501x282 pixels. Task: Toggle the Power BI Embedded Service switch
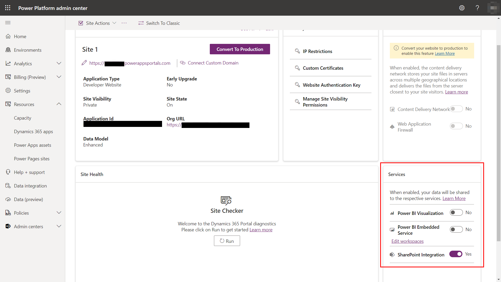click(456, 229)
